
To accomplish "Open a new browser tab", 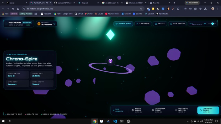I will 174,3.
